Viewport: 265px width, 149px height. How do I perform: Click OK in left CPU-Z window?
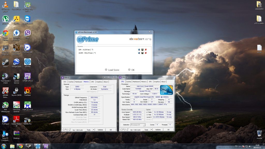(111, 130)
